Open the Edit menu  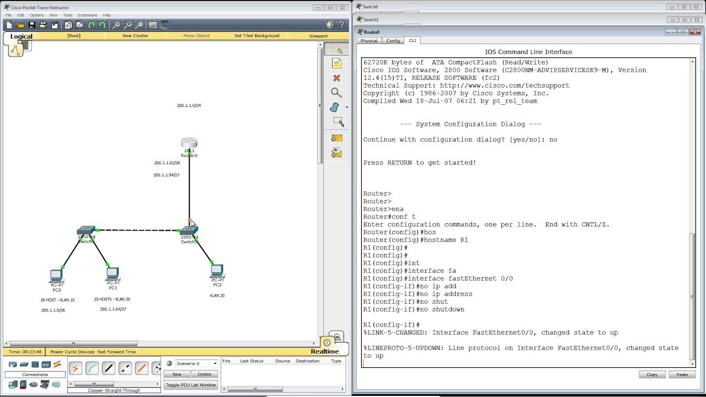(x=20, y=15)
